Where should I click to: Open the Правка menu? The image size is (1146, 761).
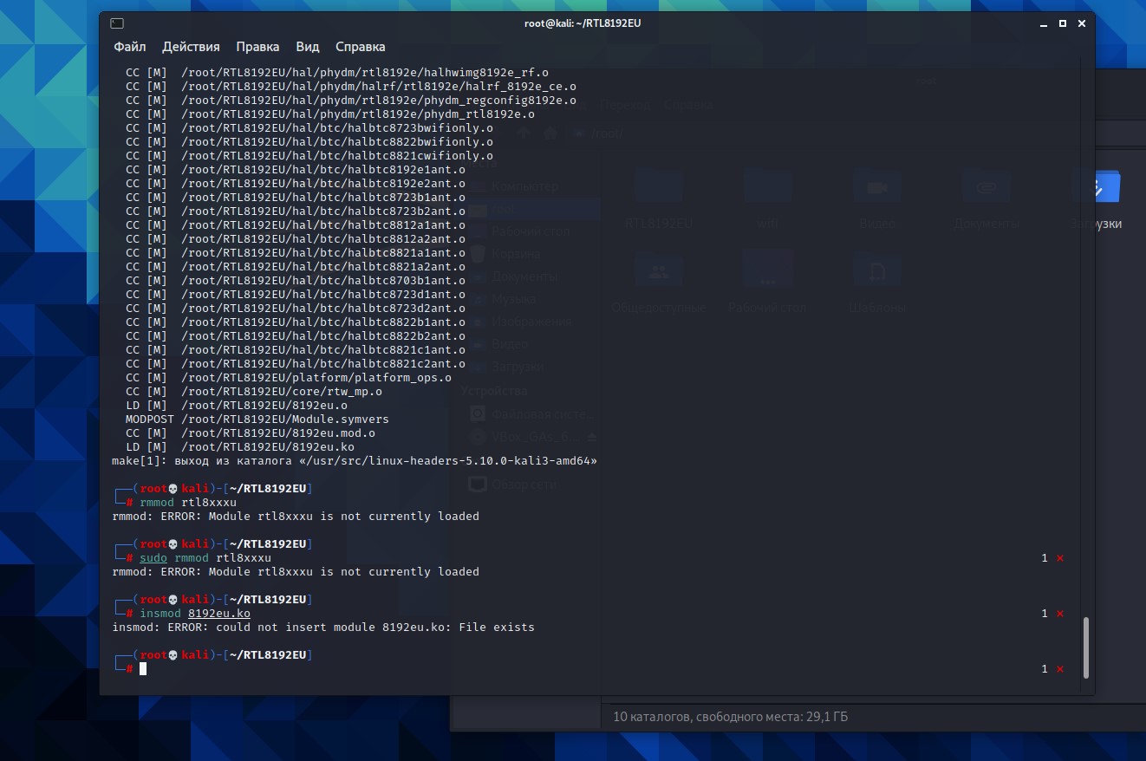(x=257, y=47)
